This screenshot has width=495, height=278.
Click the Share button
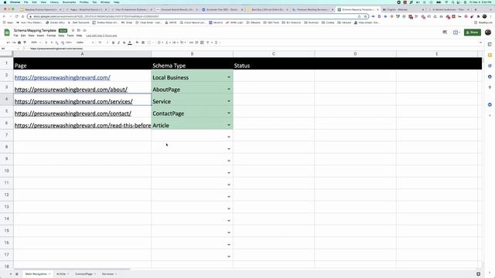point(473,32)
